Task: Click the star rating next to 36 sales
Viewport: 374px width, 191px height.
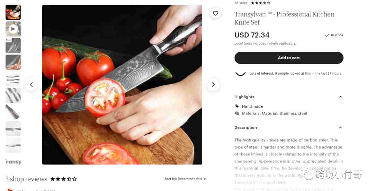Action: 261,3
